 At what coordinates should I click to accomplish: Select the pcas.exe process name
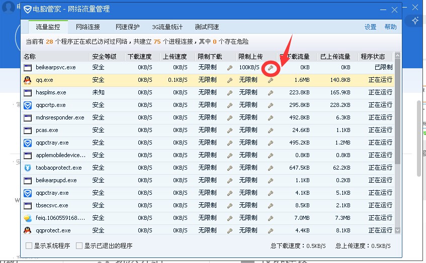[47, 130]
